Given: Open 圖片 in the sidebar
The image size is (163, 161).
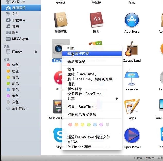Looking at the screenshot, I should 21,32.
